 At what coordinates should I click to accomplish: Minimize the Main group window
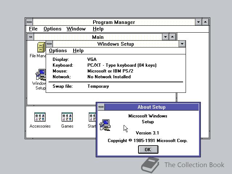point(166,37)
